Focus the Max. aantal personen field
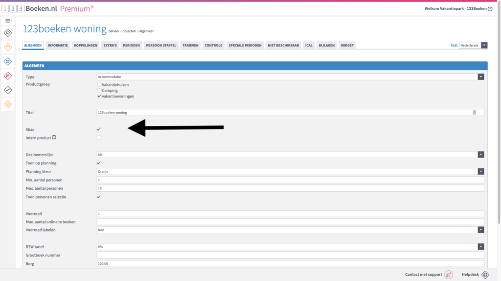The image size is (501, 281). pos(291,188)
